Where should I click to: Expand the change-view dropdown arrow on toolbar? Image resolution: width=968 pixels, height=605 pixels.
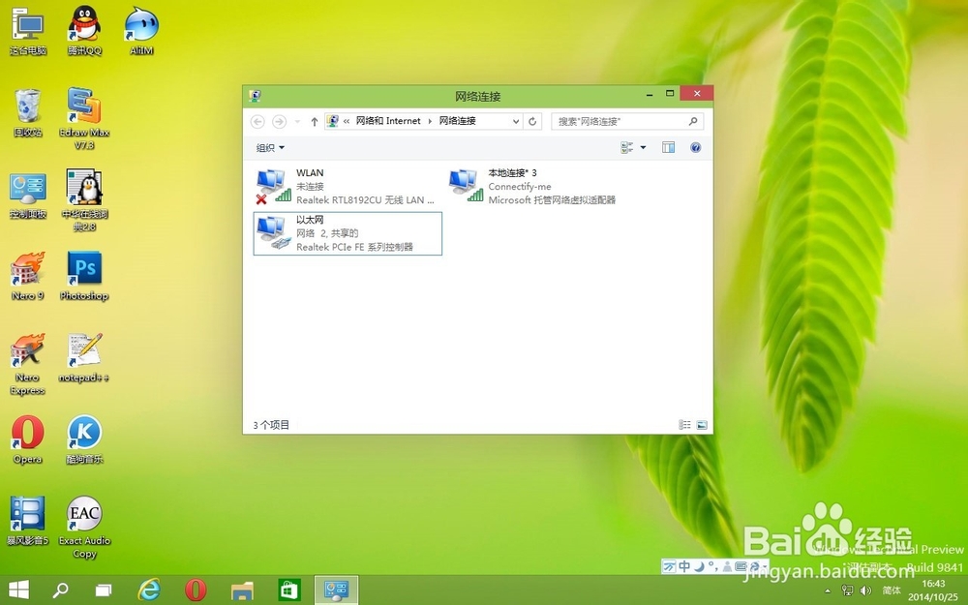(643, 147)
